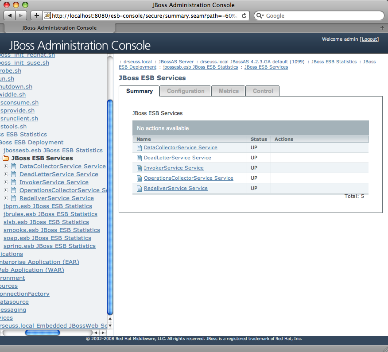This screenshot has height=352, width=388.
Task: Open soap.esb JBoss ESB Statistics tree item
Action: pos(47,238)
